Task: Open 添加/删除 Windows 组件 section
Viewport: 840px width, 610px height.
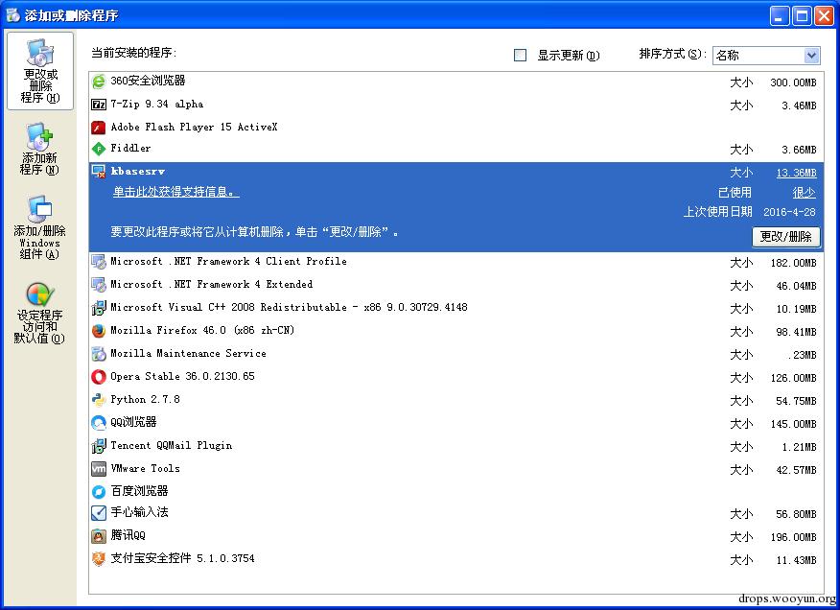Action: [x=39, y=227]
